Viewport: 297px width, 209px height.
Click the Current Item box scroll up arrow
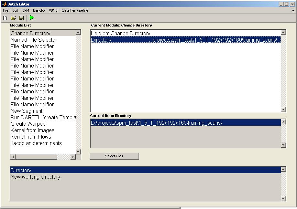283,121
